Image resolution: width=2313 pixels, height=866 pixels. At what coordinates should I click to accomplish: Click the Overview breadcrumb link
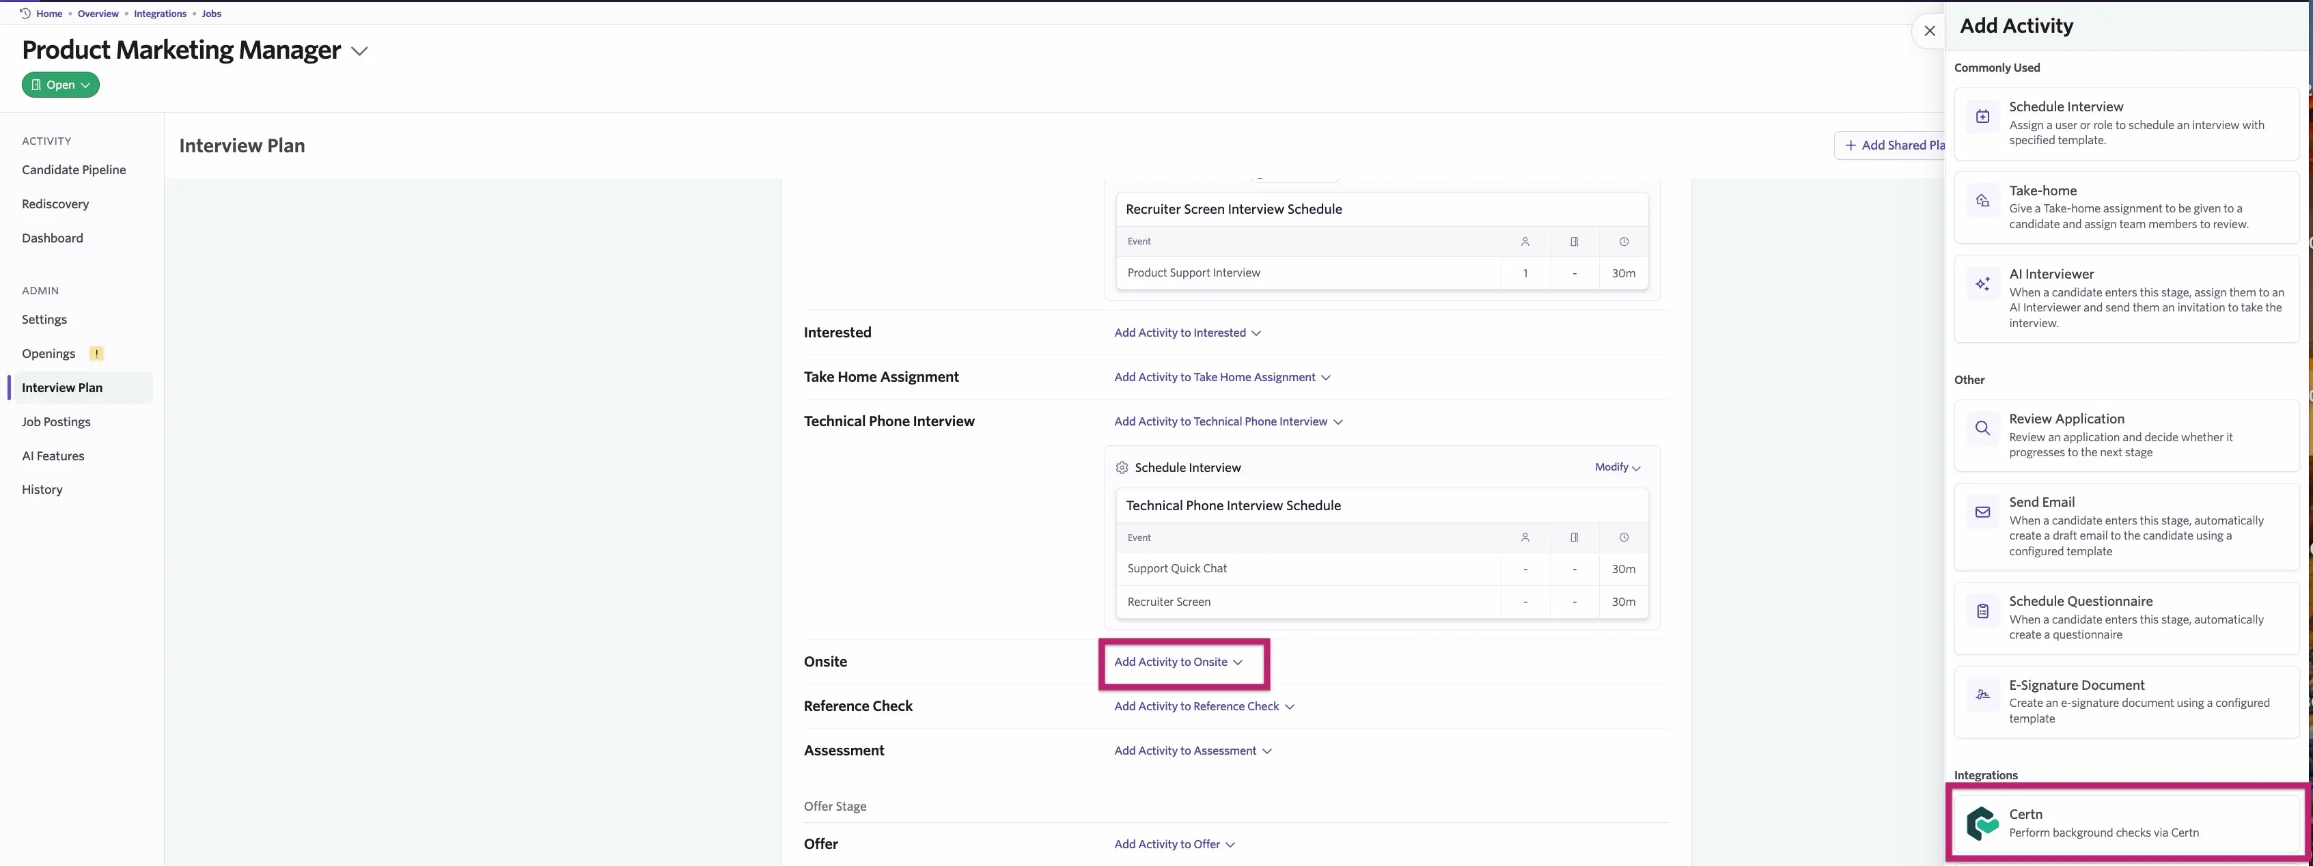click(98, 14)
